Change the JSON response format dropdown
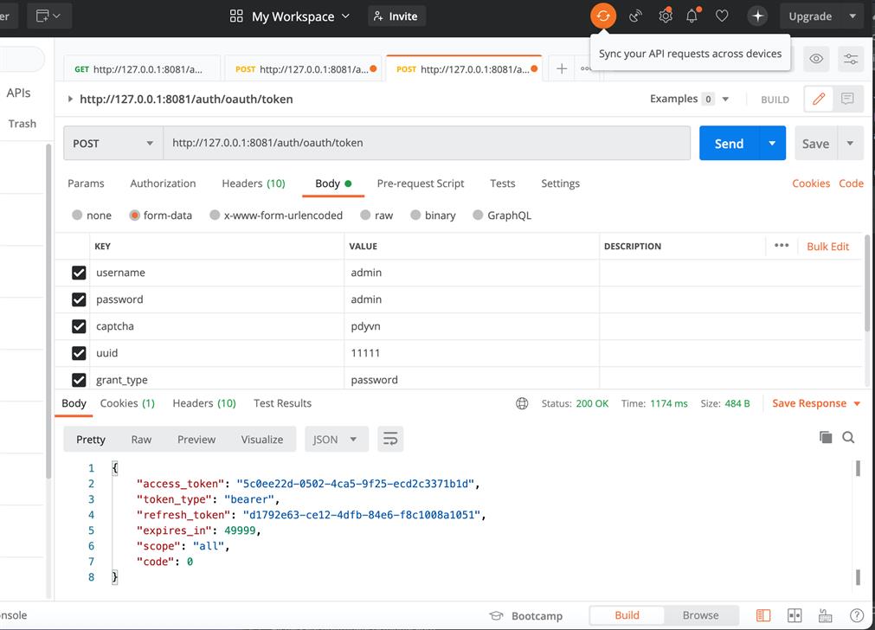This screenshot has height=630, width=875. pyautogui.click(x=337, y=439)
